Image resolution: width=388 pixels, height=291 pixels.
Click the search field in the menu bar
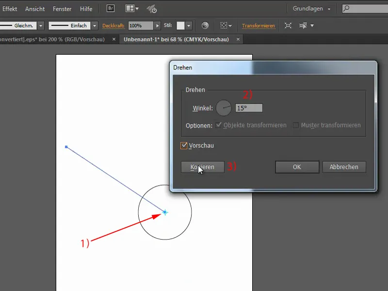(x=365, y=9)
